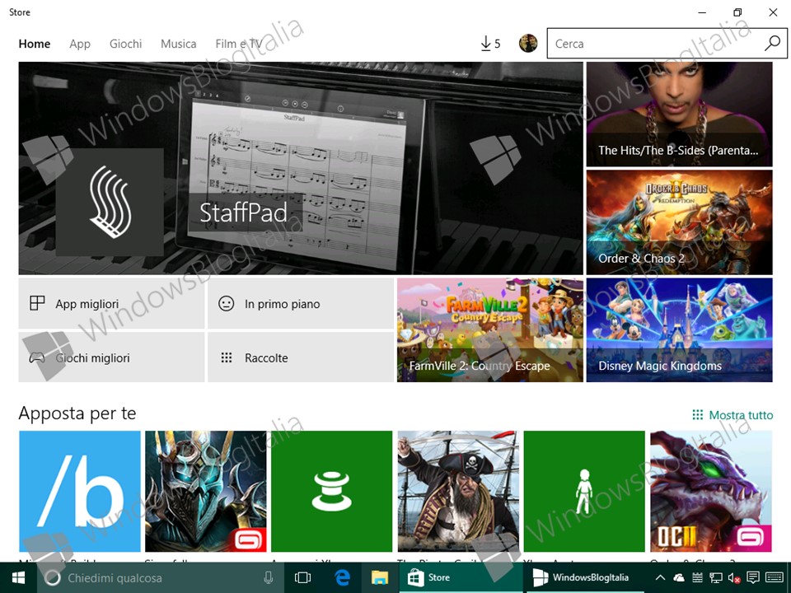
Task: Click the Cortana Chiedimi qualcosa search box
Action: point(161,578)
